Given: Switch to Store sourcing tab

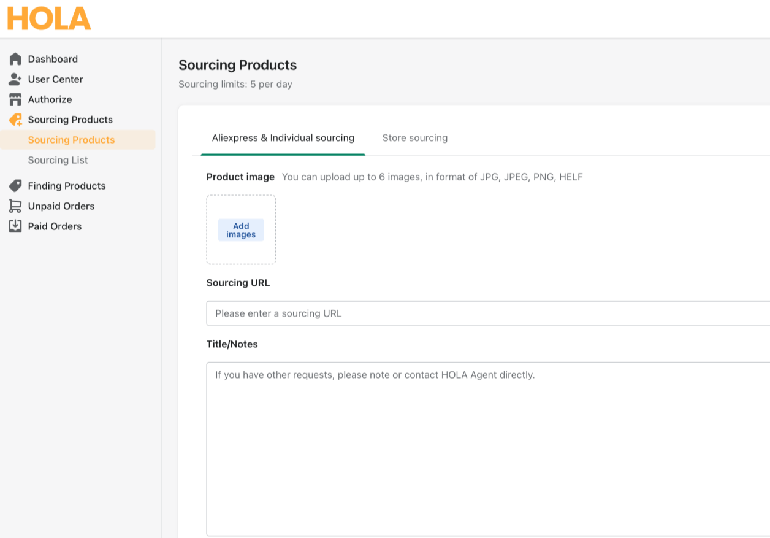Looking at the screenshot, I should click(414, 138).
